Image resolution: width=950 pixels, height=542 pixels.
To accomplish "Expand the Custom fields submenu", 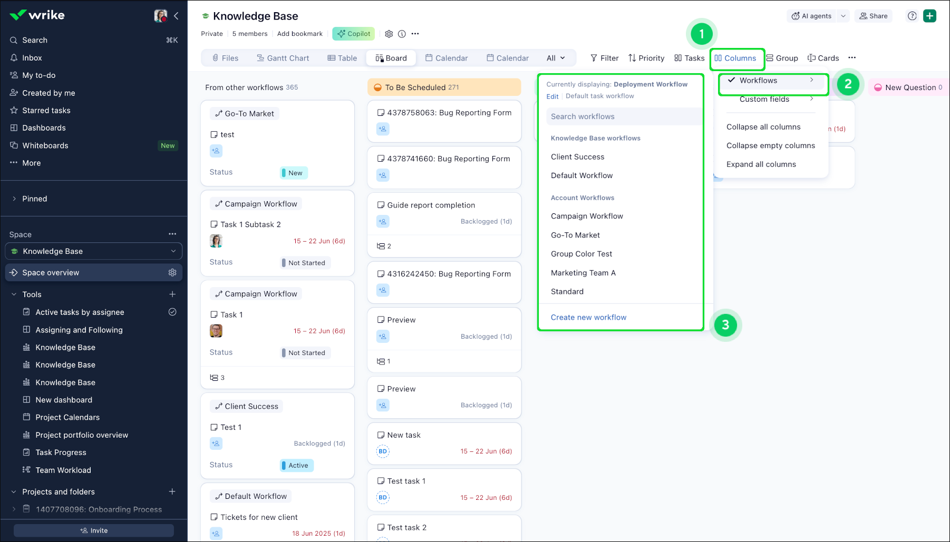I will pos(771,99).
